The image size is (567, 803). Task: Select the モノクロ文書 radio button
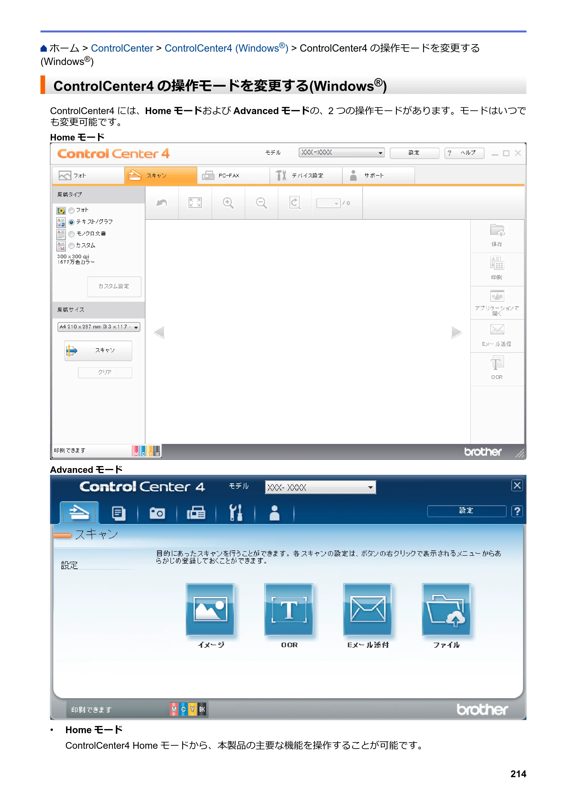(72, 234)
